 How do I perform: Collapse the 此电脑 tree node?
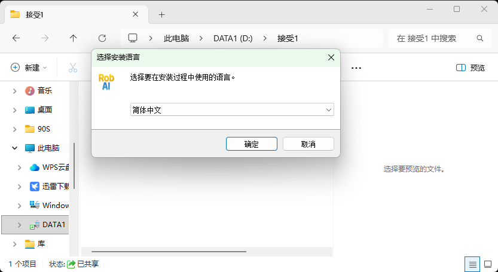click(x=15, y=148)
